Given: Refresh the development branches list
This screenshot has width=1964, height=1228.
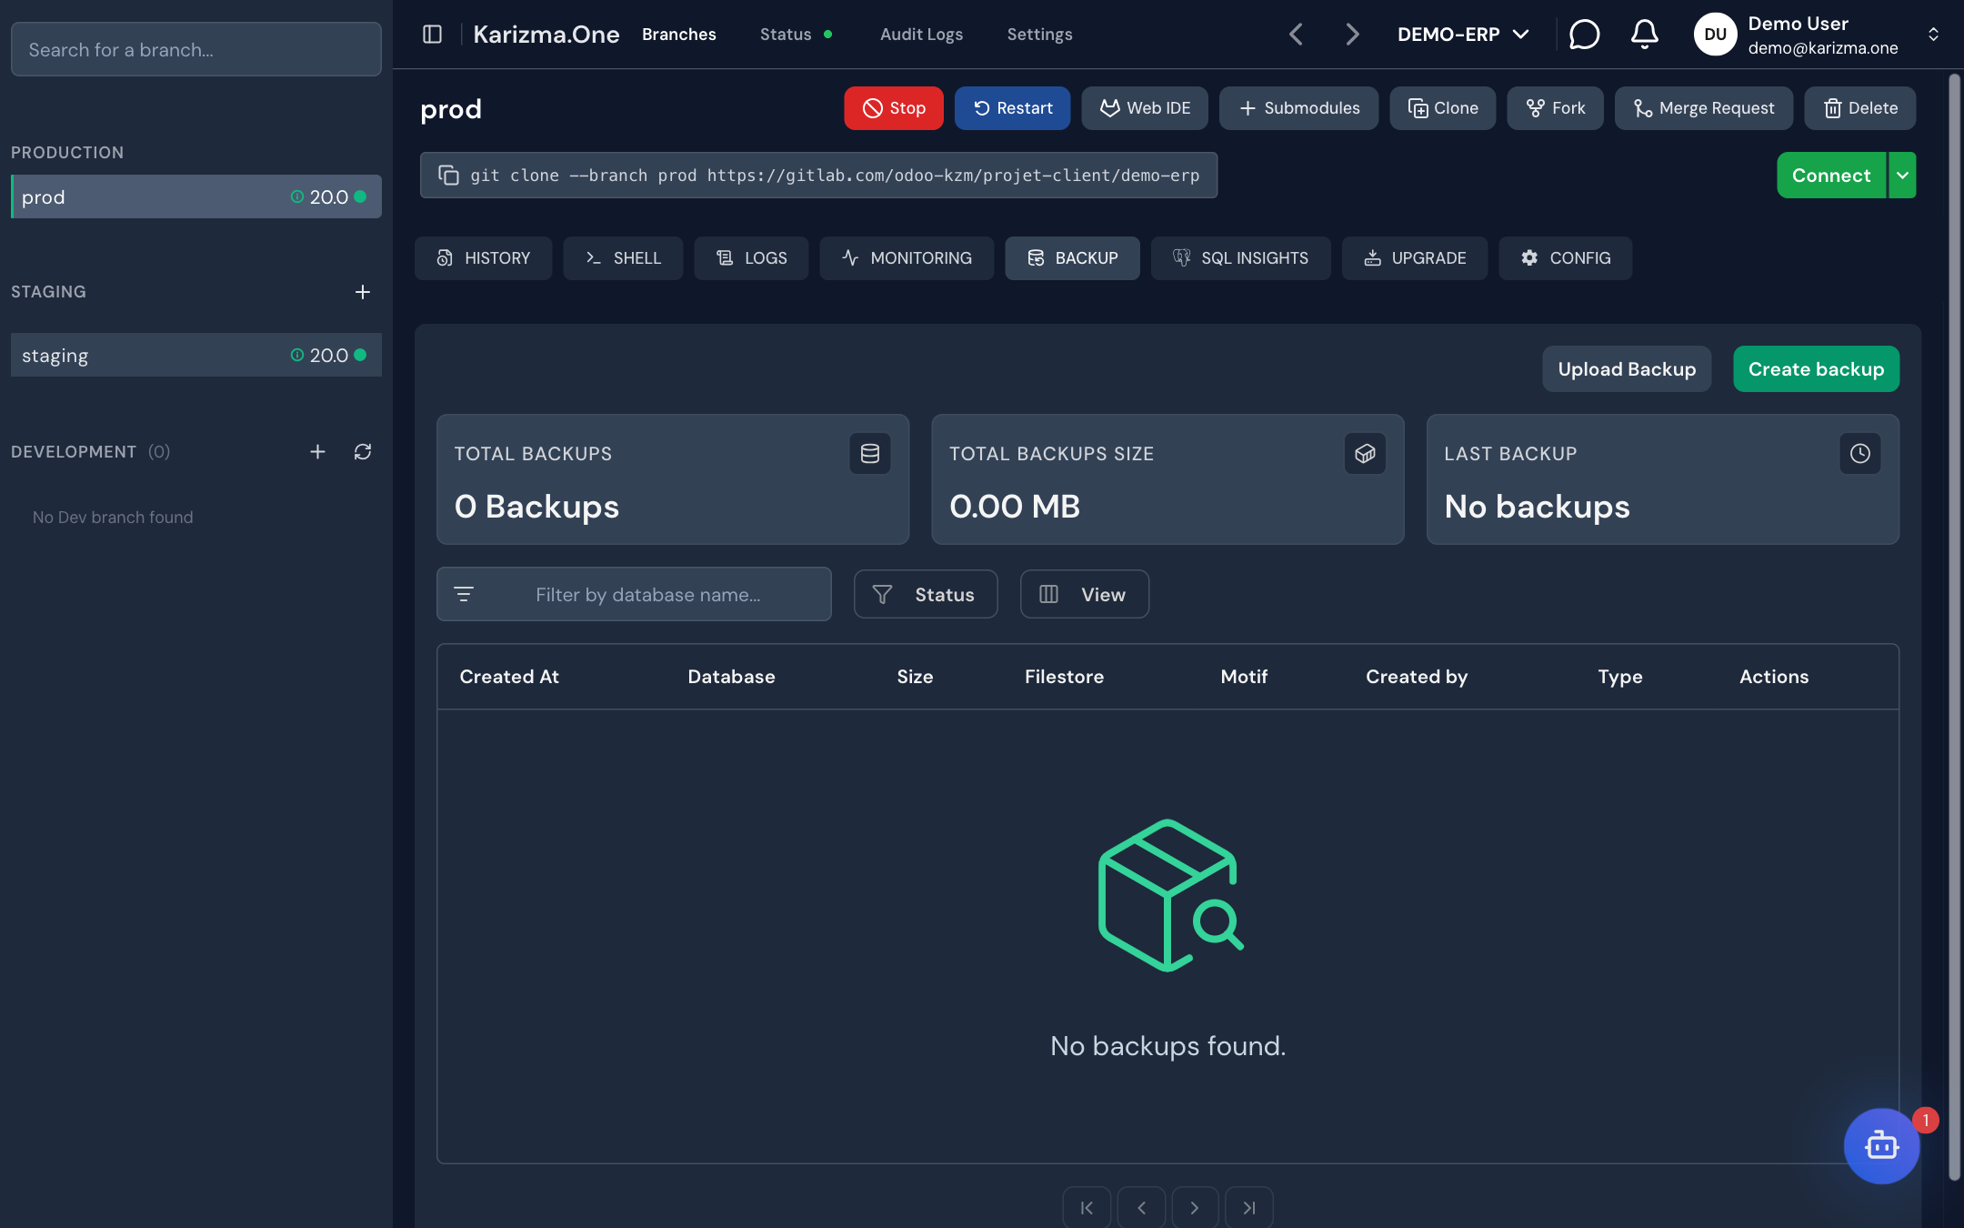Looking at the screenshot, I should click(x=363, y=452).
